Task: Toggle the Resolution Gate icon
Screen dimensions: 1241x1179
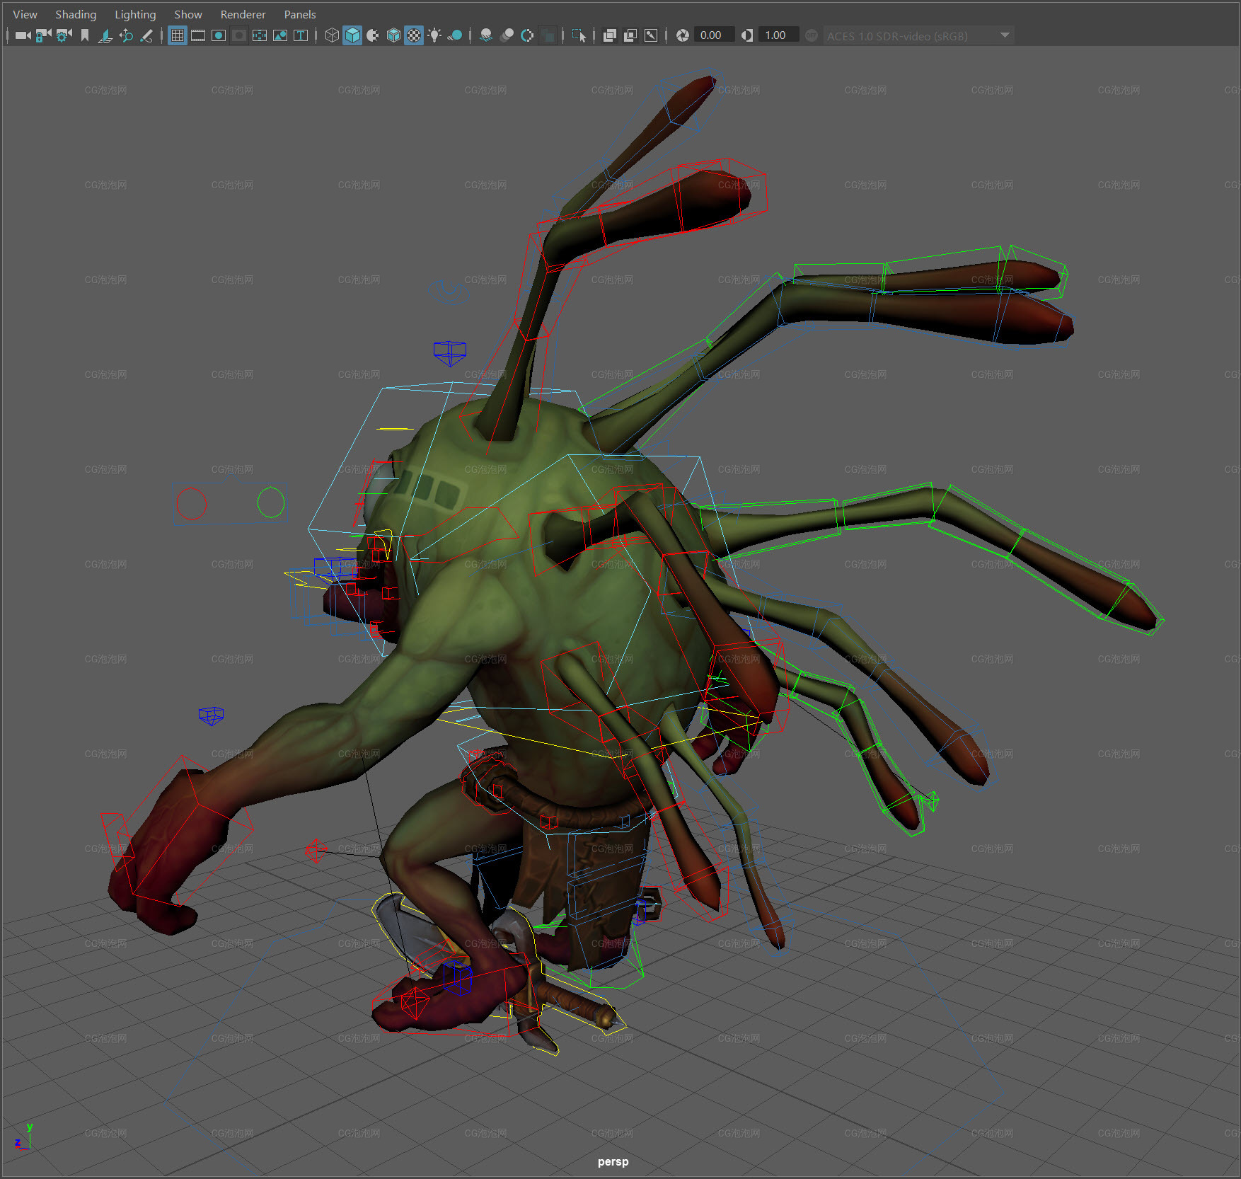Action: 219,35
